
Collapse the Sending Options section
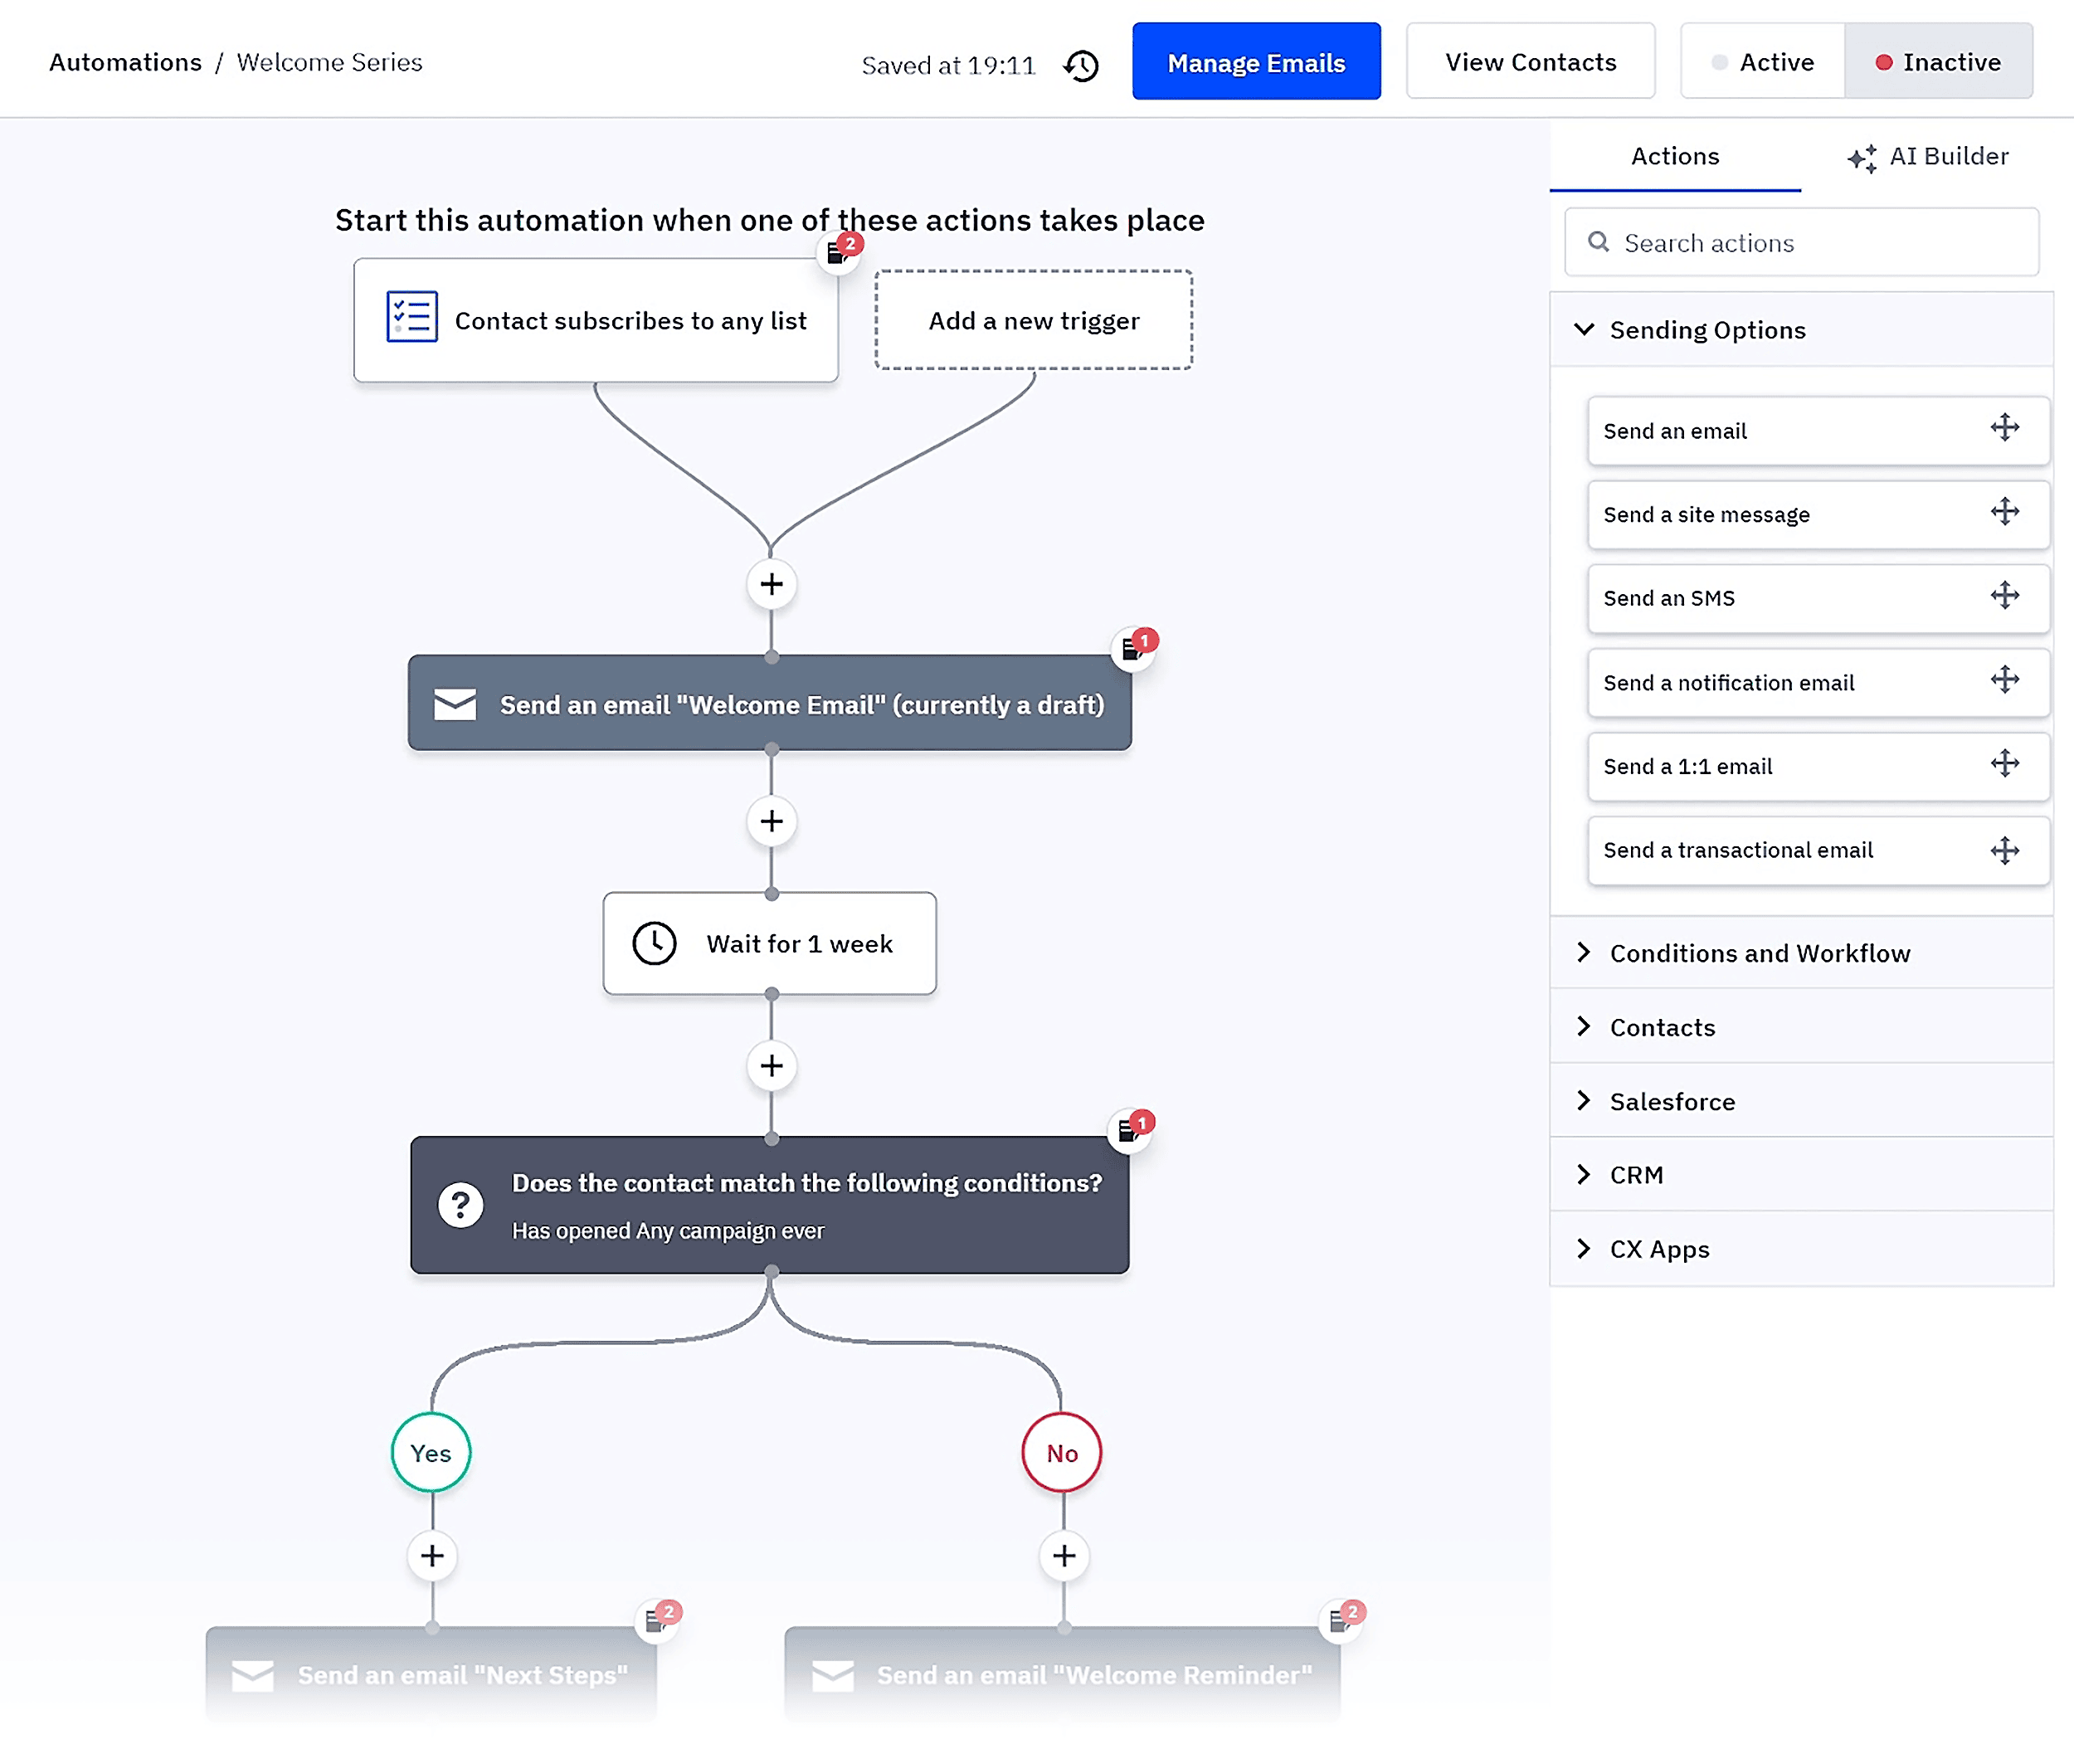[1584, 329]
